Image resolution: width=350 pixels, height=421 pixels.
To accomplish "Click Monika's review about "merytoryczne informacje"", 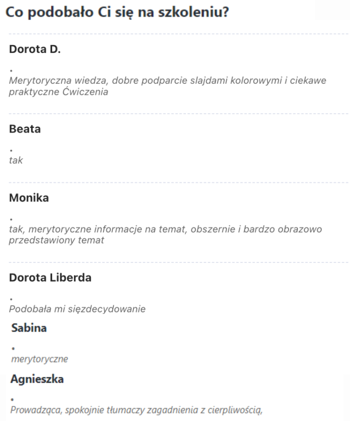I will pos(165,234).
